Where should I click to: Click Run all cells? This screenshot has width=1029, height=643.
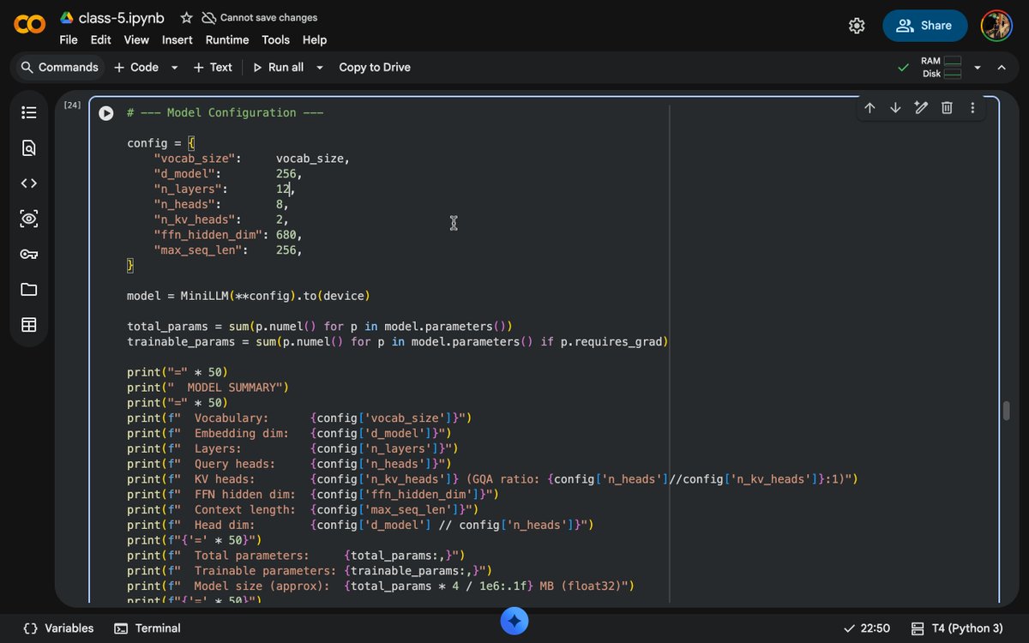pos(278,67)
